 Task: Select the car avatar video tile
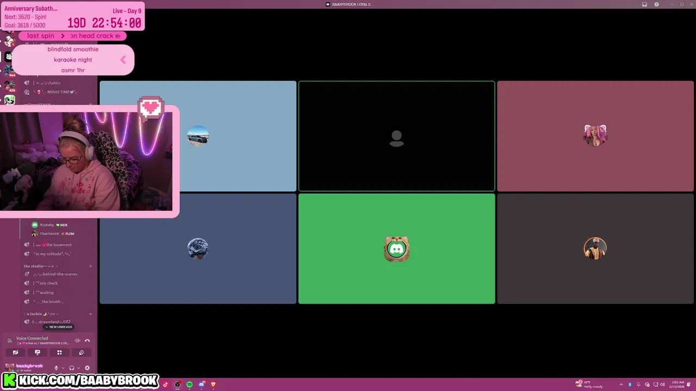click(198, 136)
